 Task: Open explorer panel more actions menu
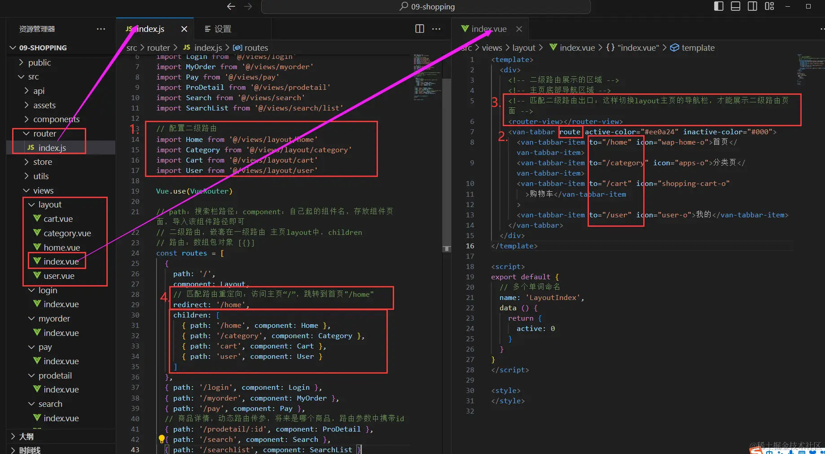(101, 29)
